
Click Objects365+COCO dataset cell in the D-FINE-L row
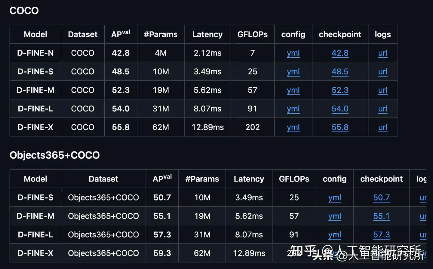[103, 235]
